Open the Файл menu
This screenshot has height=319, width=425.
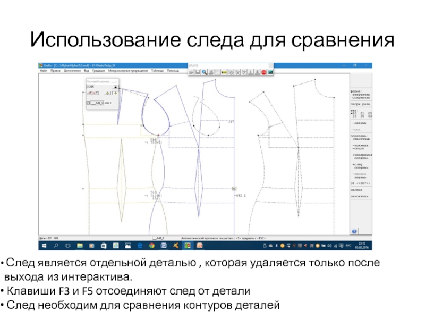44,70
